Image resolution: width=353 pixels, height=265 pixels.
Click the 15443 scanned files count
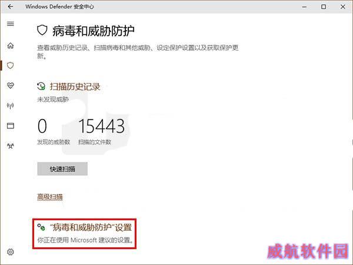tap(101, 126)
